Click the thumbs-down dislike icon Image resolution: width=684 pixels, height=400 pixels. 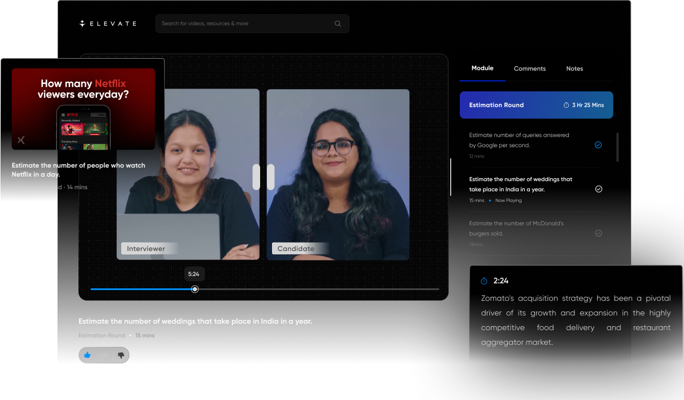pos(121,355)
